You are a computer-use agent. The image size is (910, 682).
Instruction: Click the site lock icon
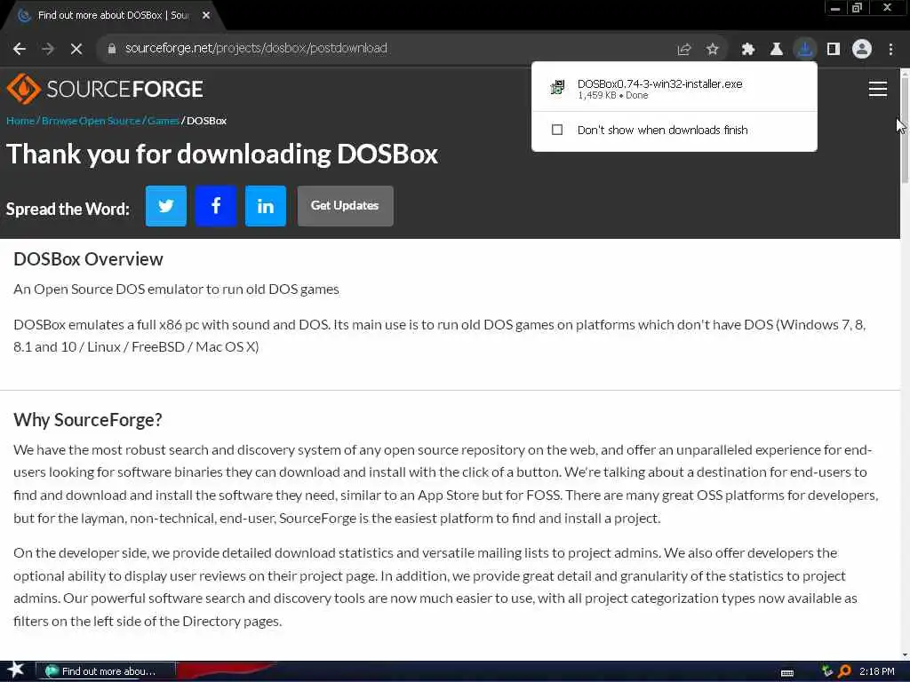click(x=112, y=49)
